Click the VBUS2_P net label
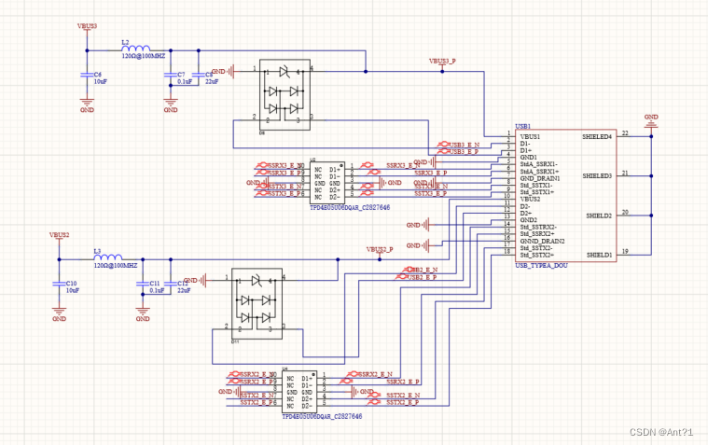This screenshot has height=445, width=708. pyautogui.click(x=380, y=249)
